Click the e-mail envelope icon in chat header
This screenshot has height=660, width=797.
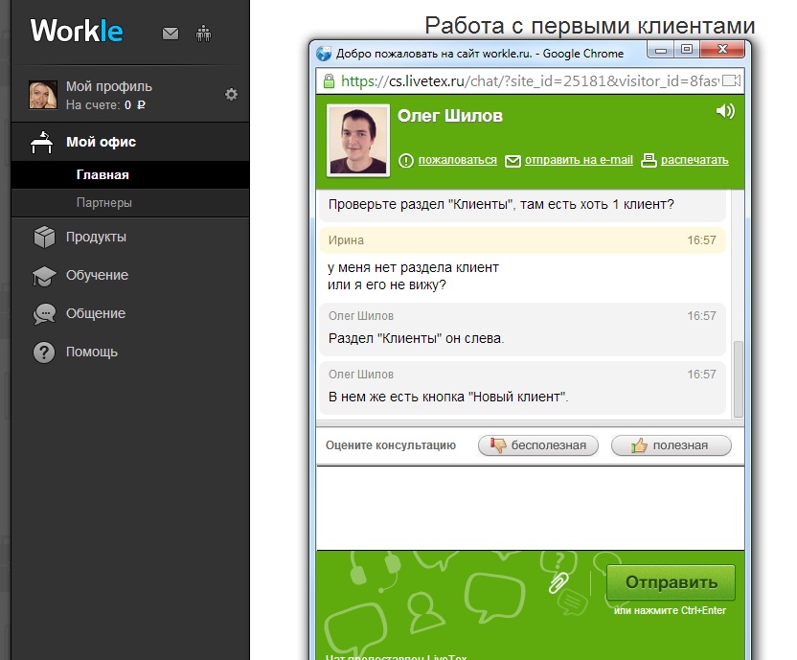click(x=512, y=161)
